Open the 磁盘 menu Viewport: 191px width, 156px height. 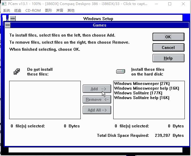click(18, 11)
